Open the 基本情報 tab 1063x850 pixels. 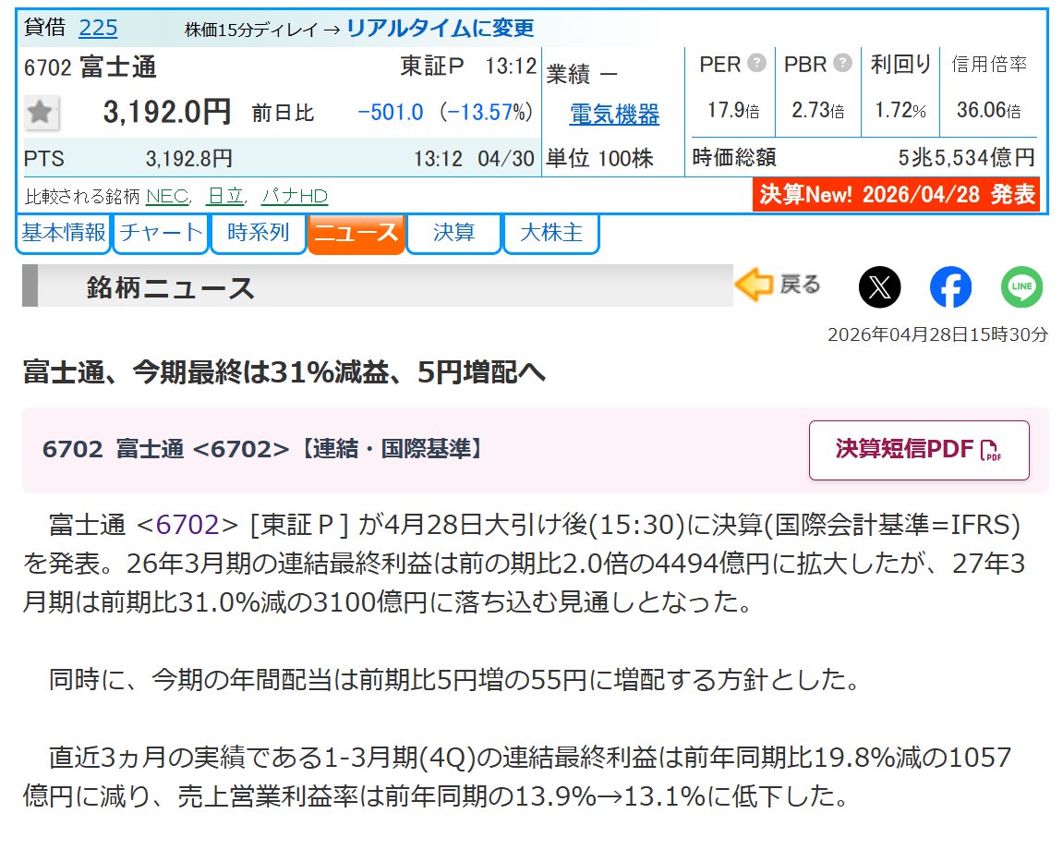pyautogui.click(x=63, y=234)
